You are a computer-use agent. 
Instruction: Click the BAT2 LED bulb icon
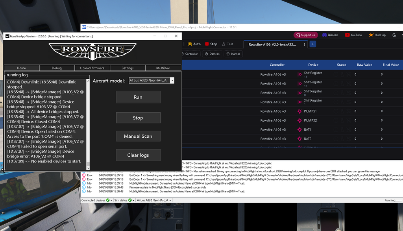coord(299,139)
